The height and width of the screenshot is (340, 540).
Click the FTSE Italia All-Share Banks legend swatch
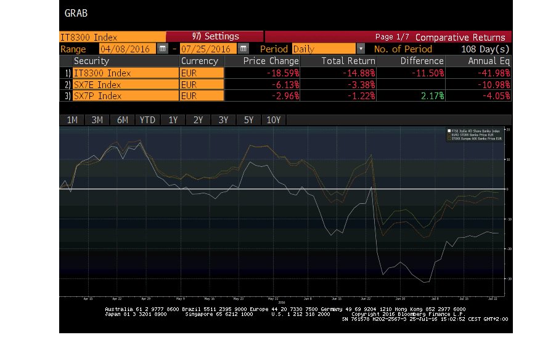pyautogui.click(x=449, y=131)
